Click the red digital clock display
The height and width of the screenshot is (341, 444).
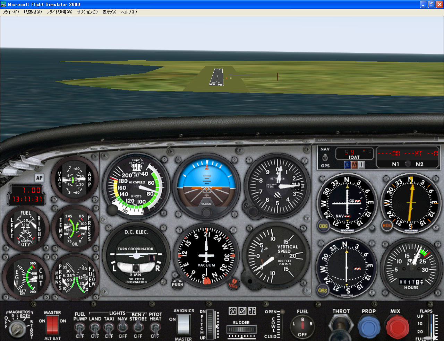click(27, 194)
